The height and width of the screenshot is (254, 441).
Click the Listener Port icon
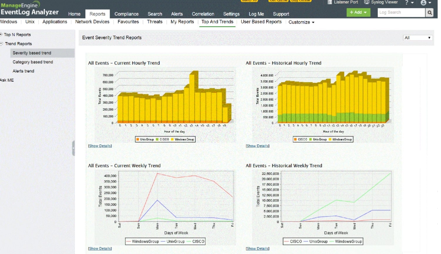(x=330, y=2)
